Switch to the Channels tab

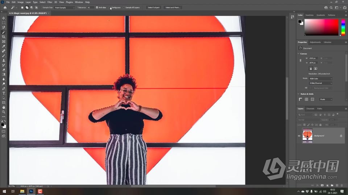pyautogui.click(x=310, y=109)
